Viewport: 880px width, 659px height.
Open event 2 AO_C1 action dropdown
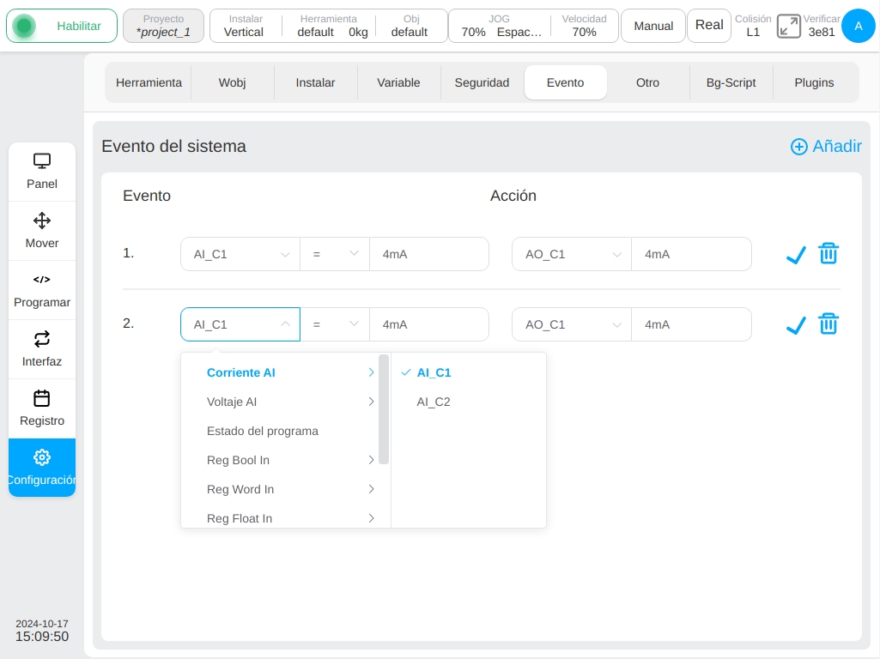point(572,324)
